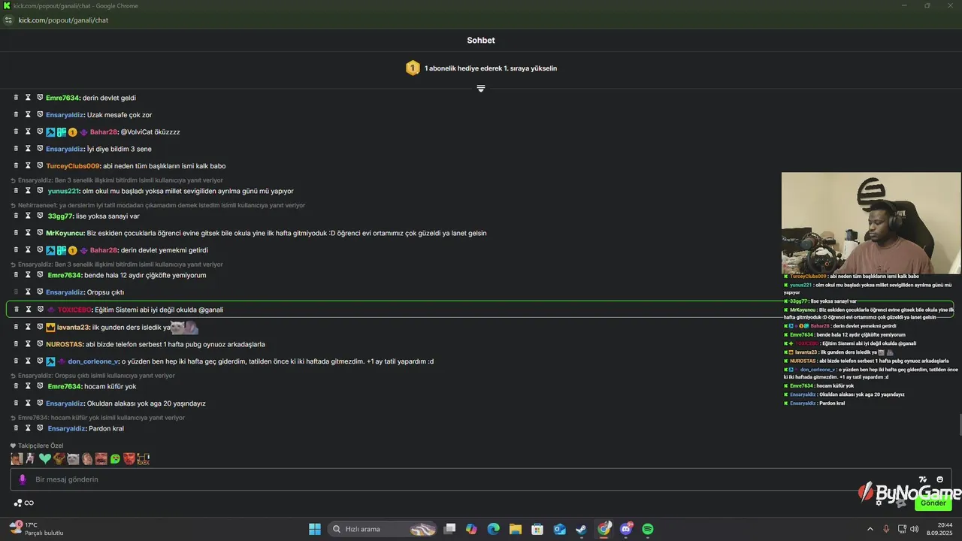Shield ban icon on NUROSTAS row
Viewport: 962px width, 541px height.
40,344
